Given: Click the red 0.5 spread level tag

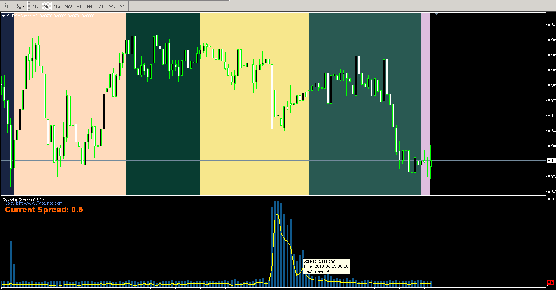Looking at the screenshot, I should [x=551, y=283].
